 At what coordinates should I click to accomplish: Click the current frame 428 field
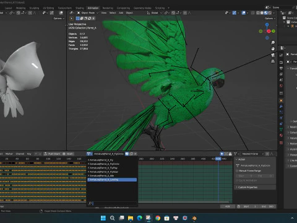coord(228,206)
